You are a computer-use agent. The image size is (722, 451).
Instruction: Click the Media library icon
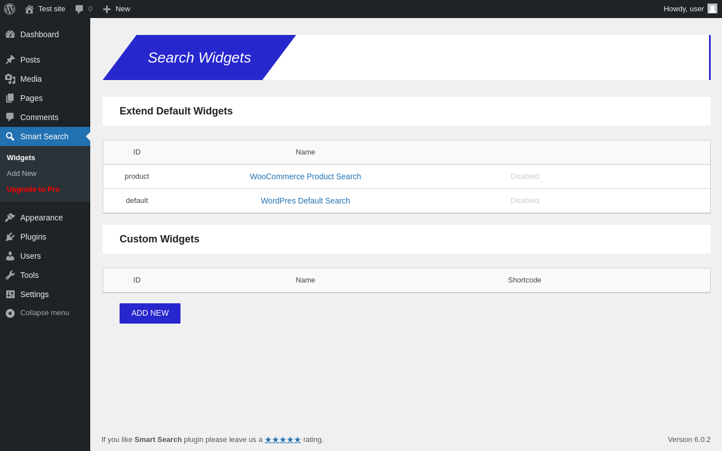(x=10, y=79)
